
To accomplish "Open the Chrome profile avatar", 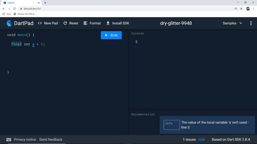I will [x=248, y=9].
